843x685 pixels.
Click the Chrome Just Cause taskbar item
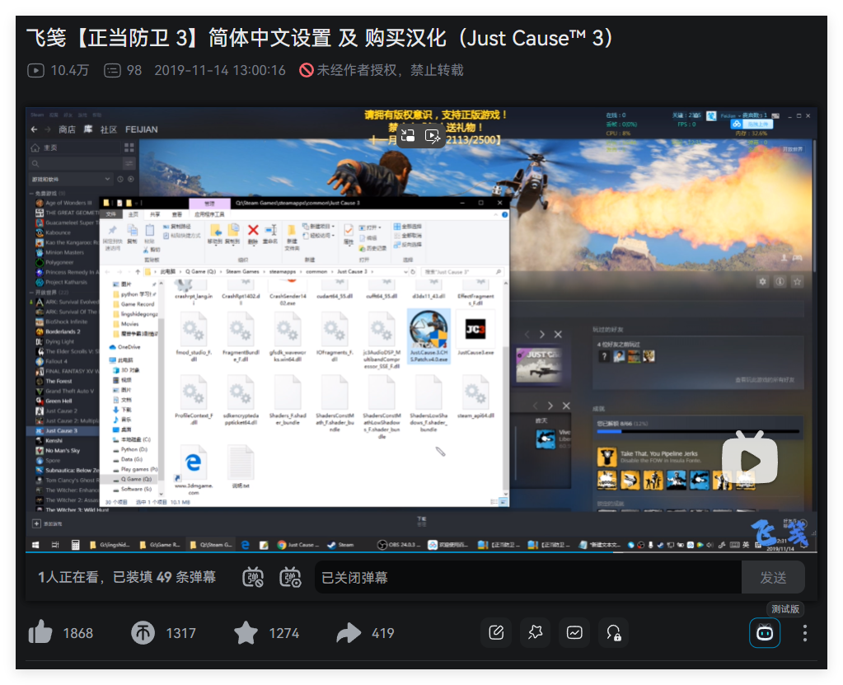pyautogui.click(x=298, y=545)
